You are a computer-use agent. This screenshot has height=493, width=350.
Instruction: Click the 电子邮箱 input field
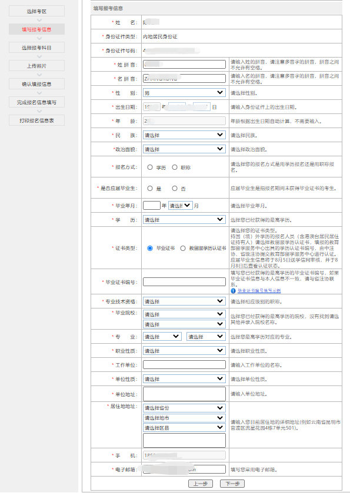pos(184,469)
